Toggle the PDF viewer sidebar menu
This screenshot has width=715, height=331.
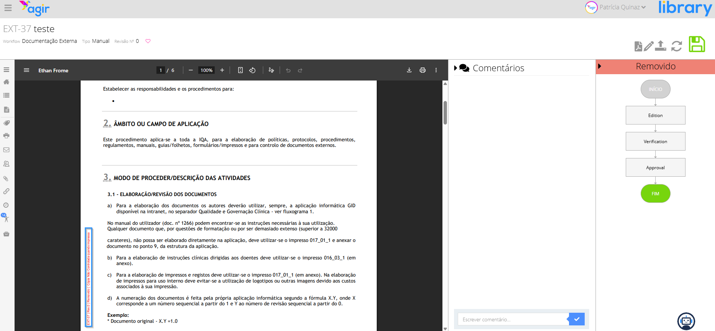(x=27, y=70)
